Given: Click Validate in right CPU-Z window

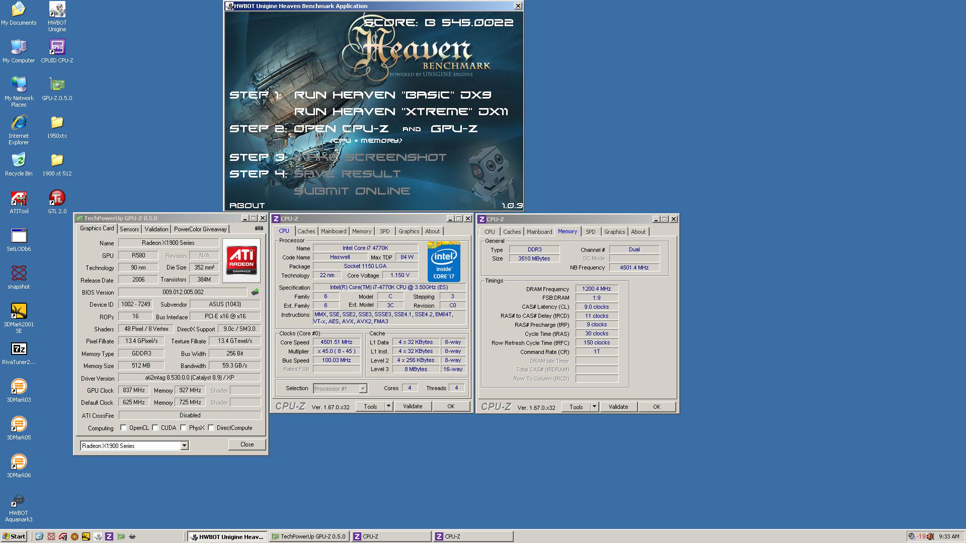Looking at the screenshot, I should pos(618,407).
